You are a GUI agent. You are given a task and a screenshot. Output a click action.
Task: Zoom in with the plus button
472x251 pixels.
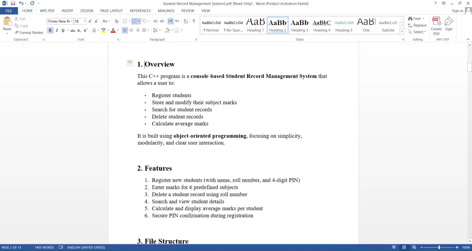[x=457, y=247]
